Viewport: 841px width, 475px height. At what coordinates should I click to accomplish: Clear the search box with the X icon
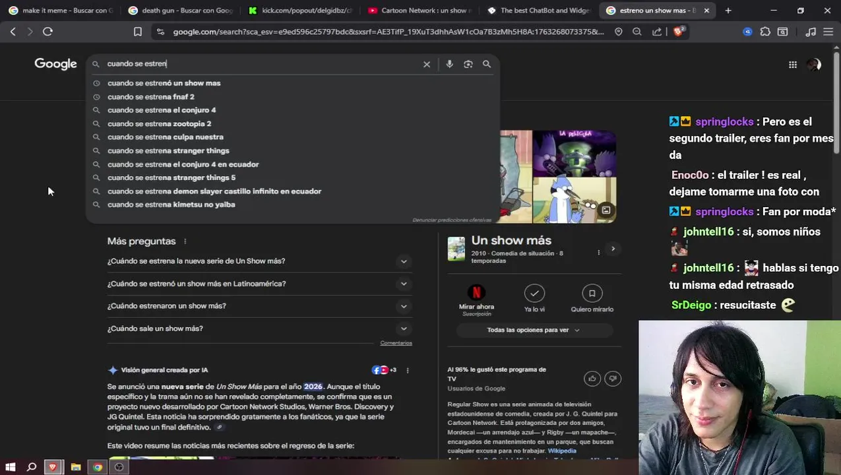pyautogui.click(x=427, y=64)
